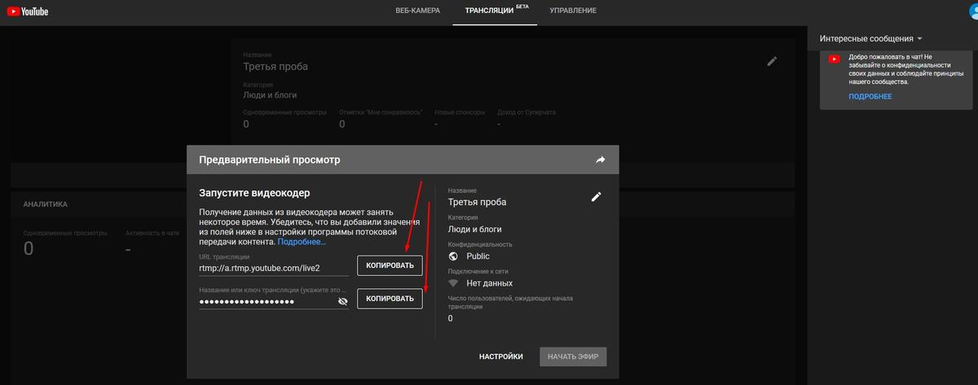The height and width of the screenshot is (385, 978).
Task: Follow the Подробнее… encoder help link
Action: pyautogui.click(x=302, y=242)
